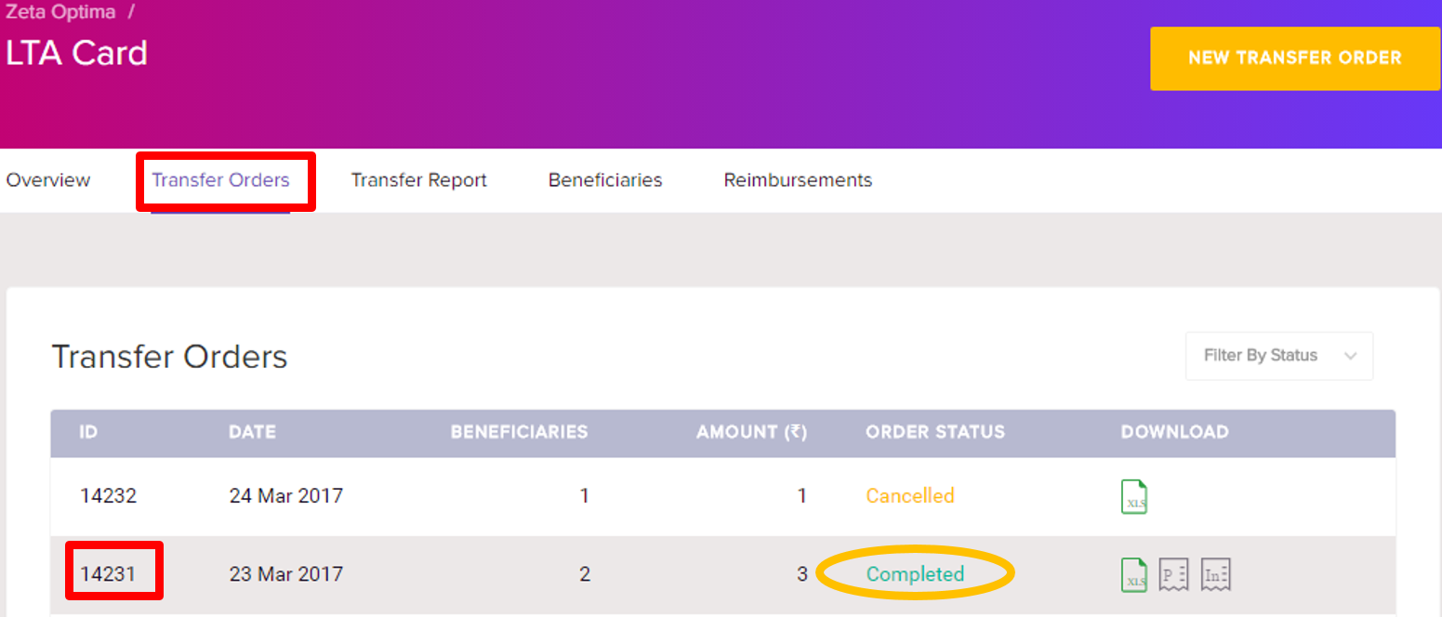Open transfer order ID 14232
The image size is (1442, 617).
[x=108, y=496]
